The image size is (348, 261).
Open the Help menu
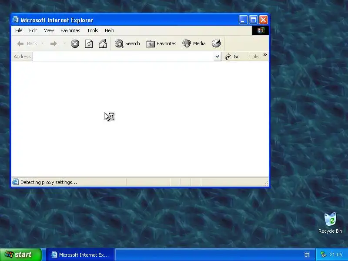[110, 30]
